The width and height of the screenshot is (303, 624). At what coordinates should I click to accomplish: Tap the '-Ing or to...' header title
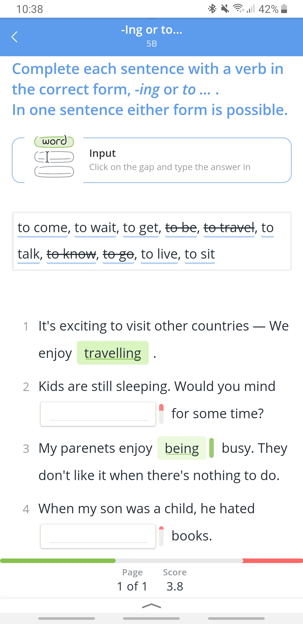point(151,30)
